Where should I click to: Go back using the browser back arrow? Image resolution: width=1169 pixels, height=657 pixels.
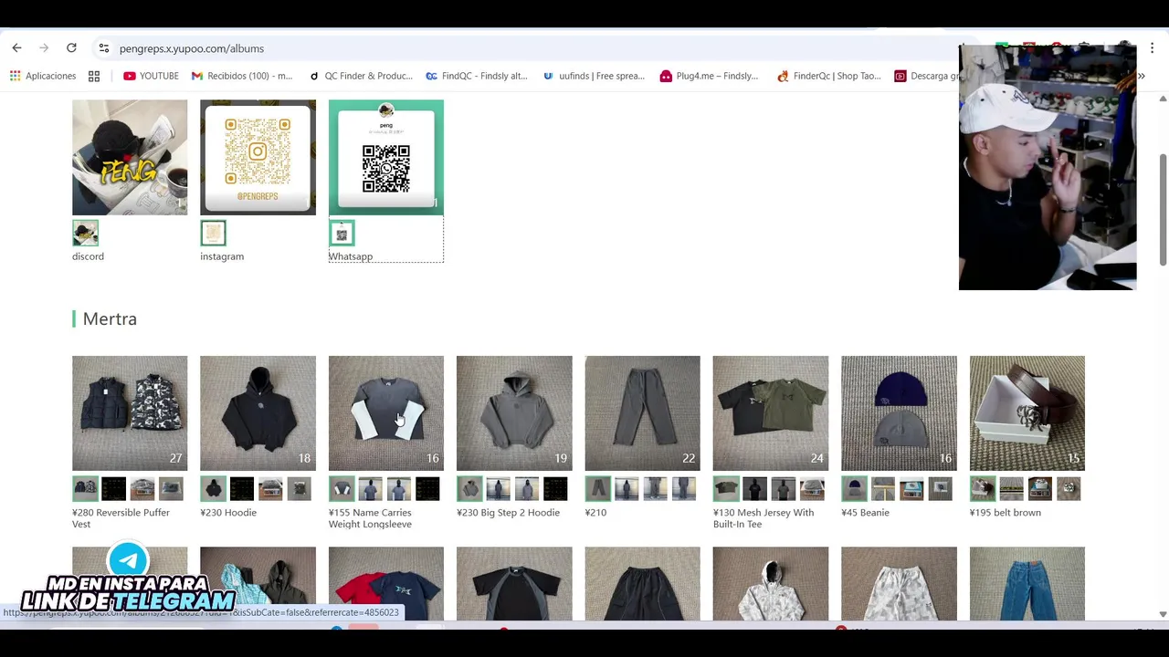[16, 47]
